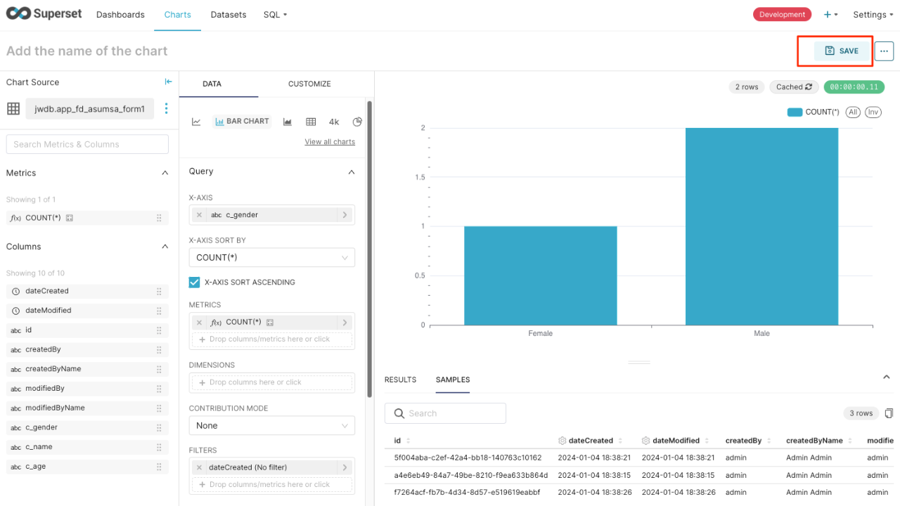
Task: Click the Save chart button
Action: pyautogui.click(x=842, y=51)
